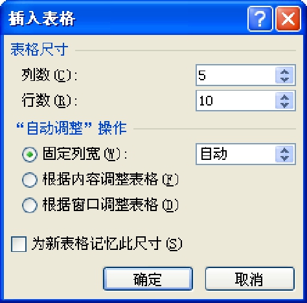Select the 固定列宽 radio button

tap(30, 154)
